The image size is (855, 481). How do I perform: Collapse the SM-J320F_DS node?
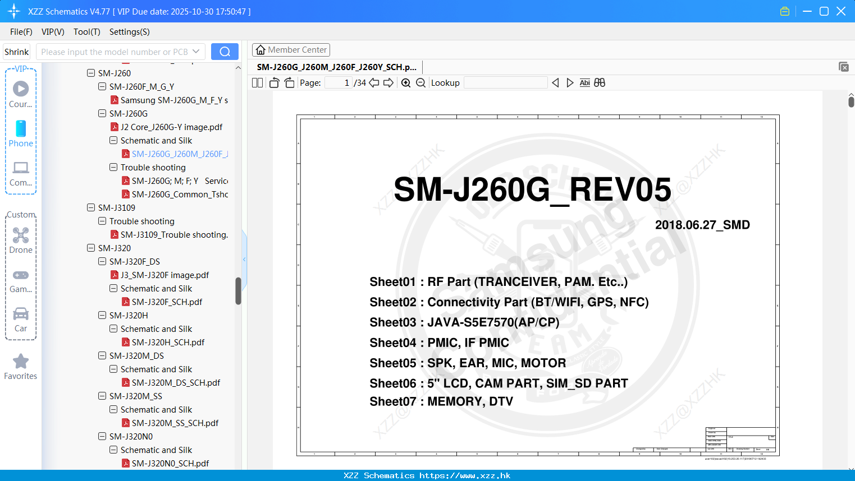click(102, 261)
